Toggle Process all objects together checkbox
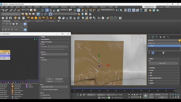This screenshot has width=181, height=102. coord(42,90)
